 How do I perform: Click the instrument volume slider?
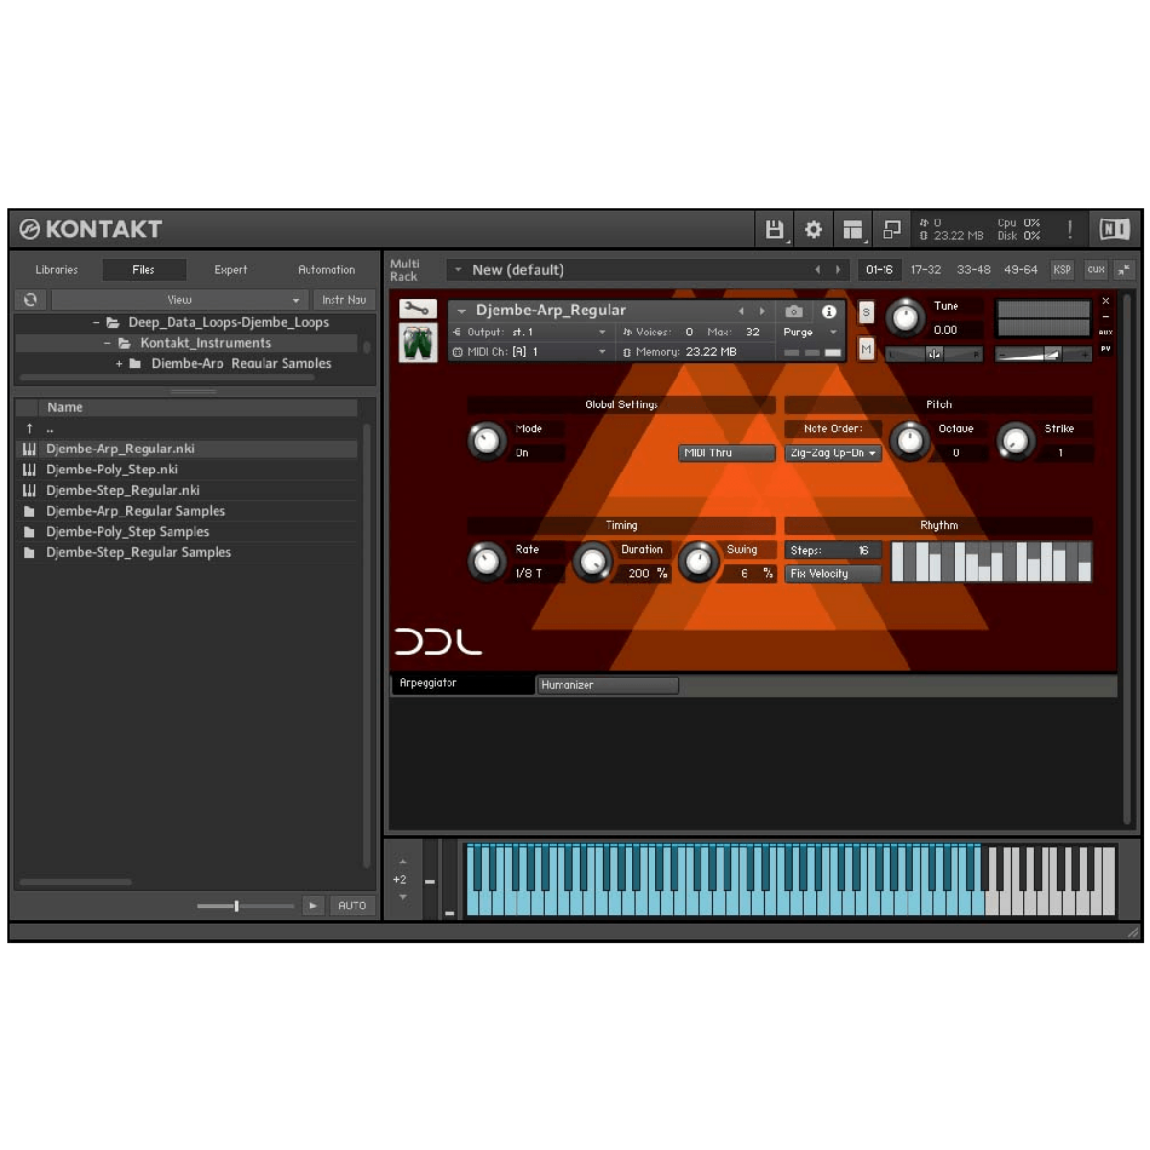pyautogui.click(x=1043, y=355)
